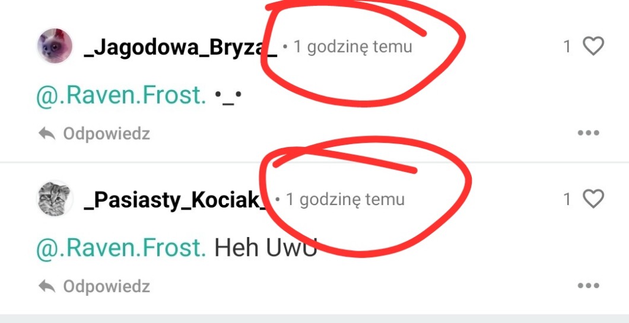Like _Pasiasty_Kociak_'s comment with the heart
The height and width of the screenshot is (323, 629).
coord(593,199)
